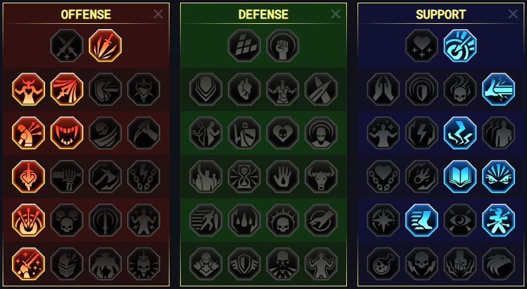Click the hourglass mastery icon
This screenshot has height=289, width=527.
pos(244,176)
